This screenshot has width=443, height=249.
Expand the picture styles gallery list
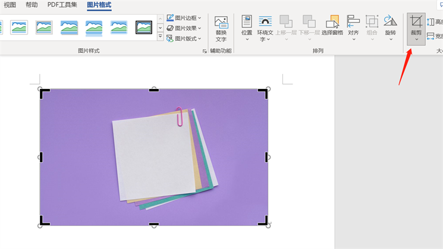click(160, 37)
